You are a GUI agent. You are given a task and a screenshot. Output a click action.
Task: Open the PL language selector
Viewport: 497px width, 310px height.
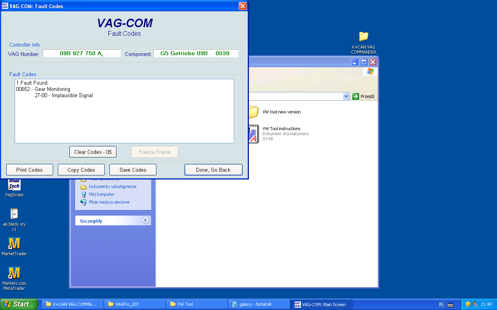click(441, 305)
